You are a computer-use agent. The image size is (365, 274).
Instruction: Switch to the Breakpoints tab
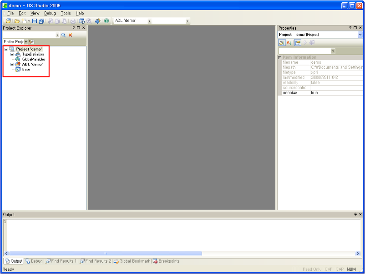click(166, 261)
